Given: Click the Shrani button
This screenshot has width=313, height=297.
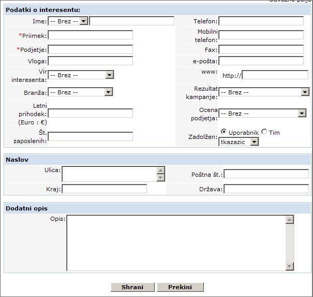Looking at the screenshot, I should [x=132, y=287].
